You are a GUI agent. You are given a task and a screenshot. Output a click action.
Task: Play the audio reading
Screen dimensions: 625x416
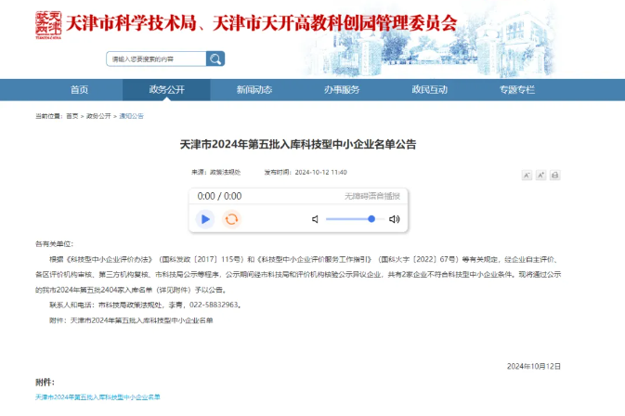[x=205, y=219]
